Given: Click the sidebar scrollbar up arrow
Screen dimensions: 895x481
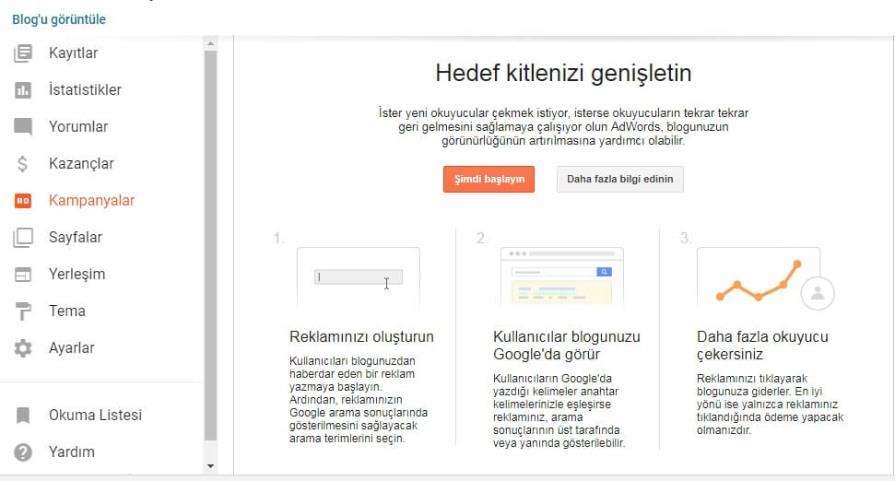Looking at the screenshot, I should coord(211,43).
